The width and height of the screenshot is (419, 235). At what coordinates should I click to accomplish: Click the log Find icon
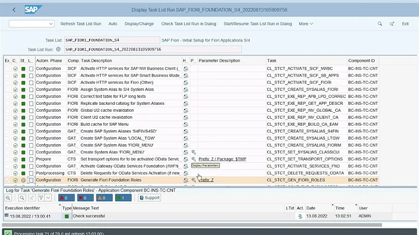pos(22,198)
